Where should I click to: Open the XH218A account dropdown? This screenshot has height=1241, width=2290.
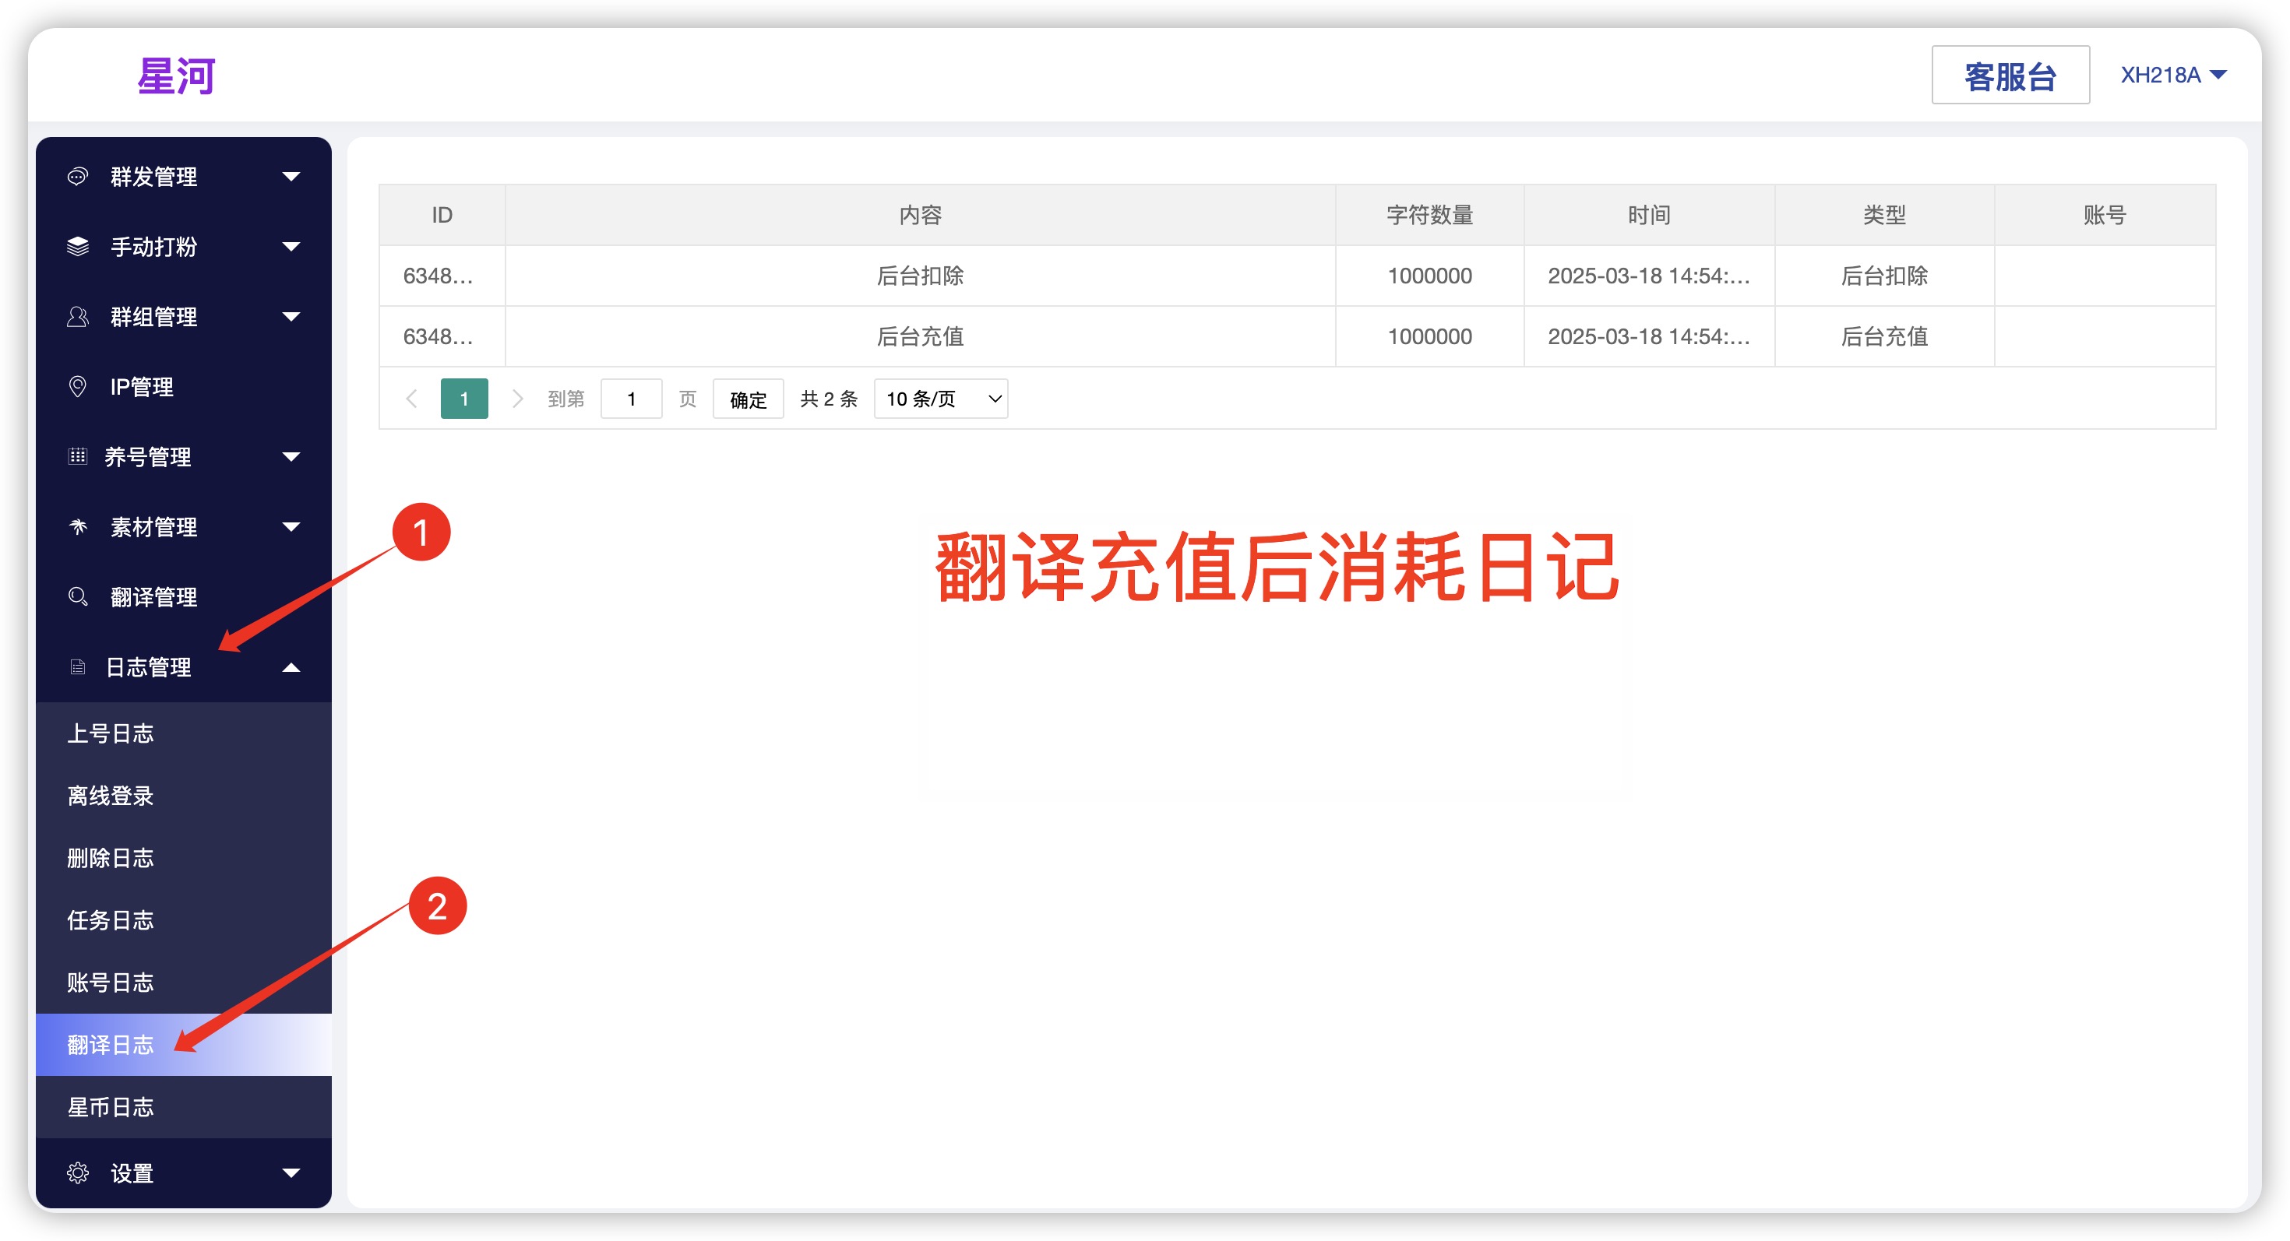pyautogui.click(x=2172, y=75)
